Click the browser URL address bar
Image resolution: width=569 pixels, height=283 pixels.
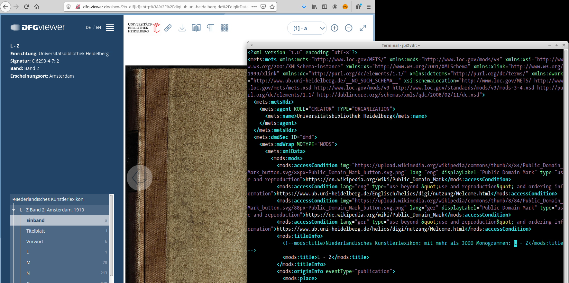(166, 7)
